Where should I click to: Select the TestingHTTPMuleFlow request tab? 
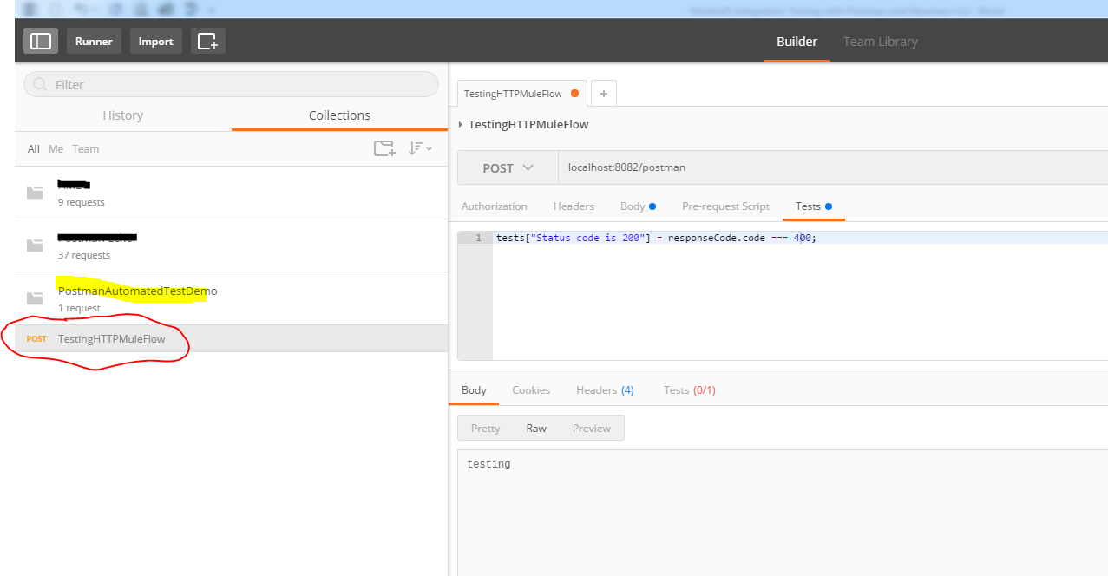[x=522, y=94]
